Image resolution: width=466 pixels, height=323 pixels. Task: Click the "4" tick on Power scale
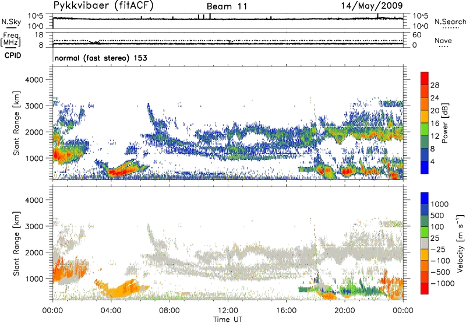tap(432, 161)
